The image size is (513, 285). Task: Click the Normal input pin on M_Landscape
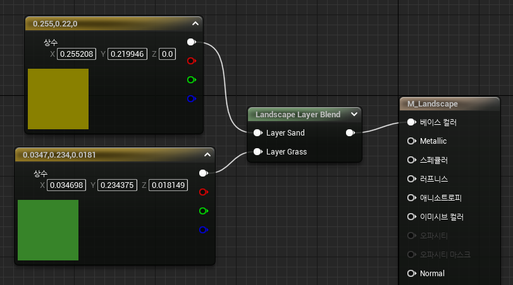pyautogui.click(x=412, y=273)
